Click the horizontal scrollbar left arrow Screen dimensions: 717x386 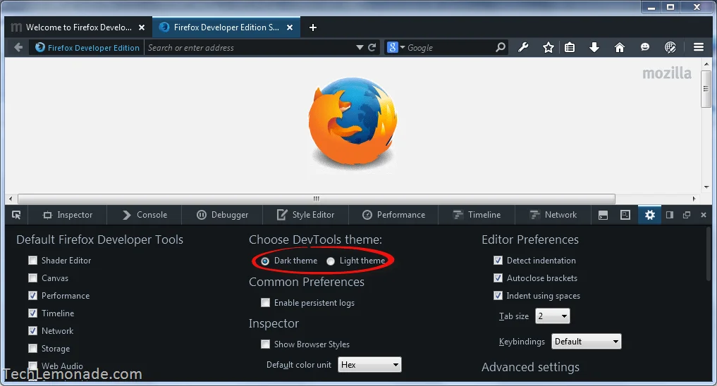pos(11,199)
